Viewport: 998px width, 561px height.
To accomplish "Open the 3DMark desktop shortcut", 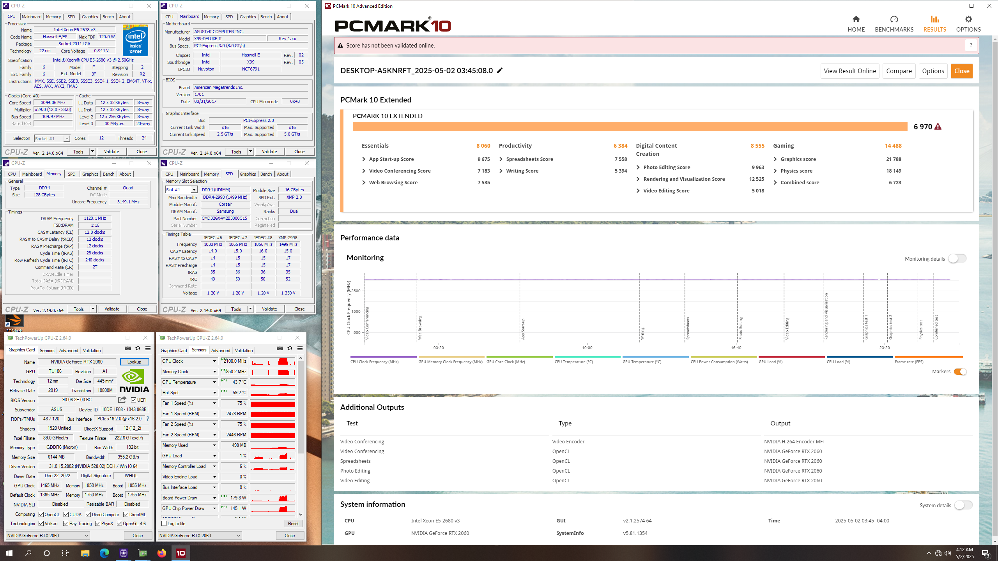I will tap(14, 324).
